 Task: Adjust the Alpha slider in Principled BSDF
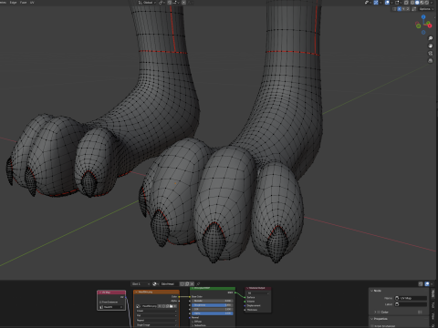pos(213,313)
